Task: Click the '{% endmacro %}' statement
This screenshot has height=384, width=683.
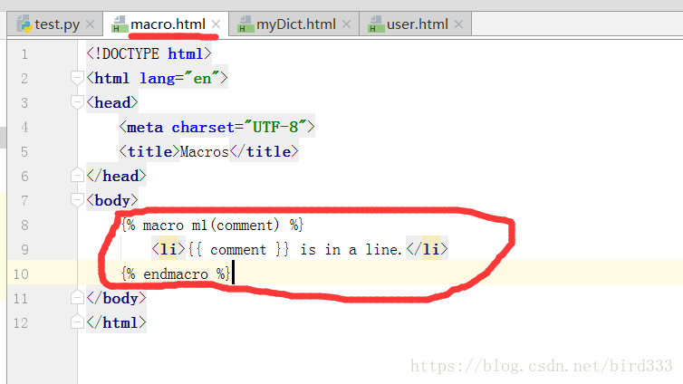Action: [x=176, y=274]
